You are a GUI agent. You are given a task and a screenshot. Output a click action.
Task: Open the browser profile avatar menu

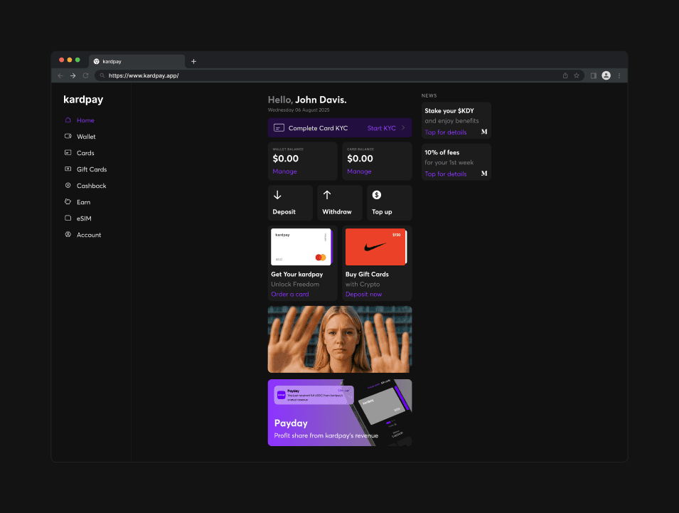(x=606, y=75)
